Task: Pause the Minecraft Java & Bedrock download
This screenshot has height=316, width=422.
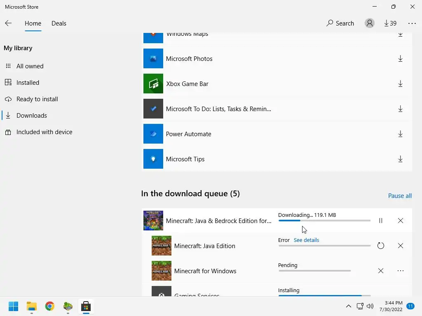Action: pyautogui.click(x=380, y=221)
